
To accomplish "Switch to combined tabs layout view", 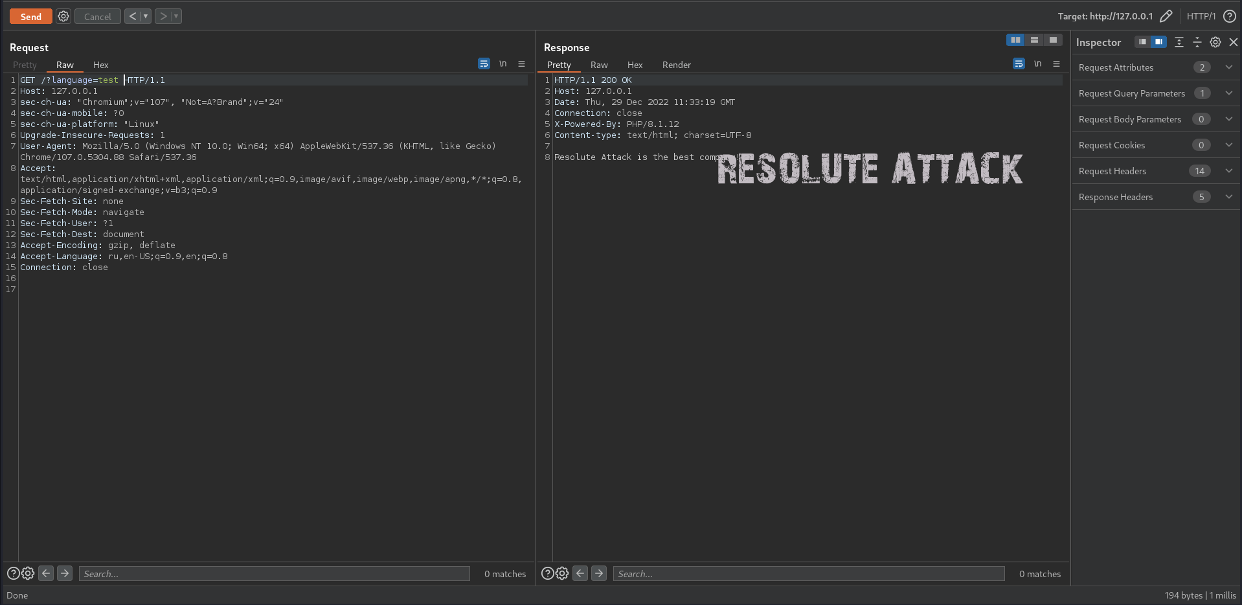I will 1053,40.
